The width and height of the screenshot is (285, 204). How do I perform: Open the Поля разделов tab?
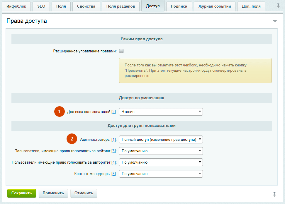coord(121,6)
